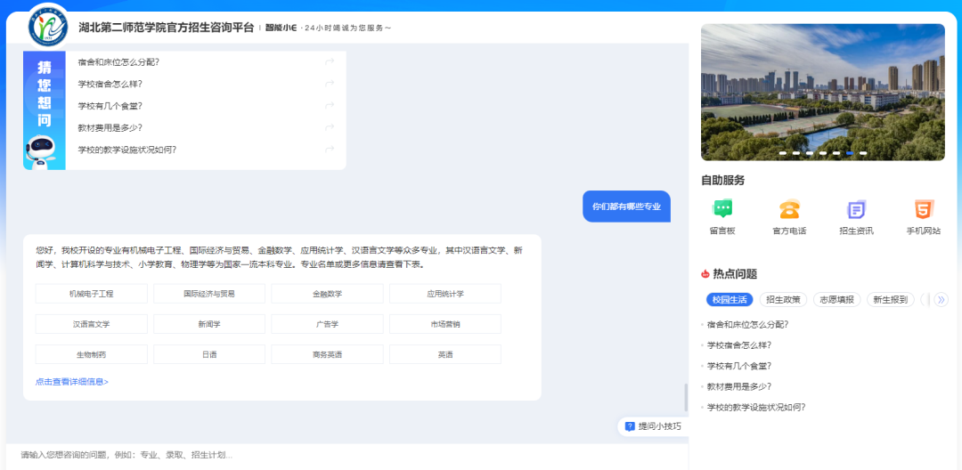Click the school logo emblem
The height and width of the screenshot is (470, 962).
click(x=50, y=28)
